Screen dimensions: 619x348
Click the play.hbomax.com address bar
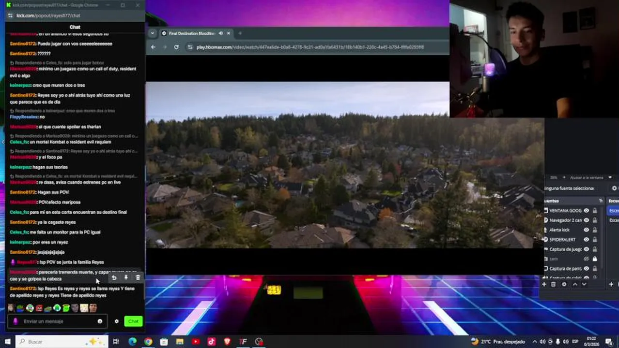pyautogui.click(x=310, y=47)
